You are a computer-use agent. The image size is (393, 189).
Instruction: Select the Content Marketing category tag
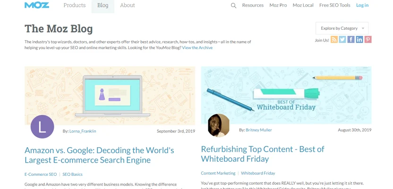[x=218, y=173]
